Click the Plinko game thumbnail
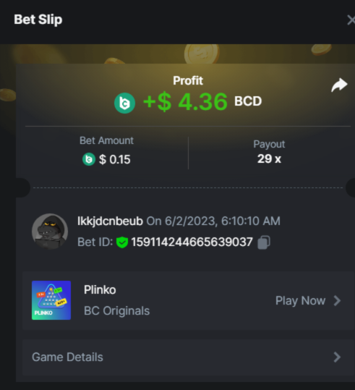 tap(51, 300)
